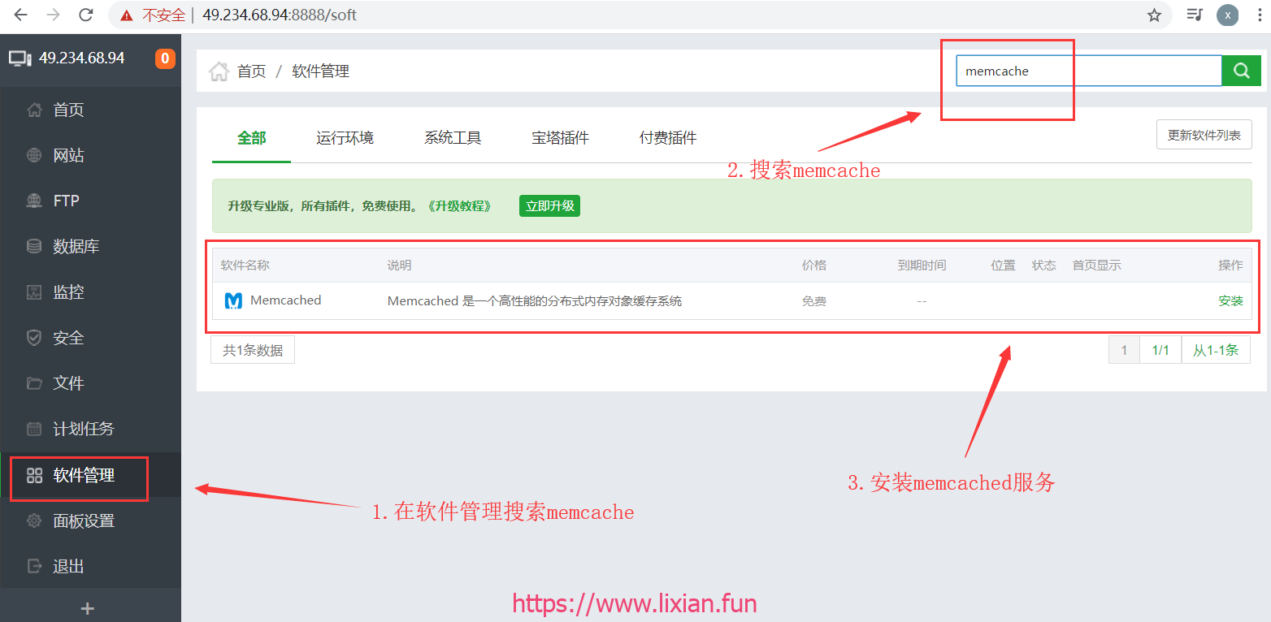This screenshot has height=622, width=1271.
Task: Click the 首页 breadcrumb link
Action: coord(251,71)
